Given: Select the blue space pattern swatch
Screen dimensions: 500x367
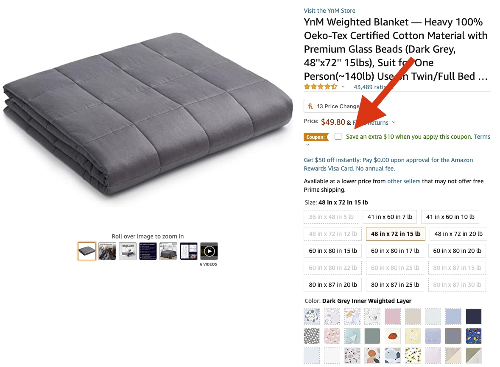Looking at the screenshot, I should click(x=474, y=336).
